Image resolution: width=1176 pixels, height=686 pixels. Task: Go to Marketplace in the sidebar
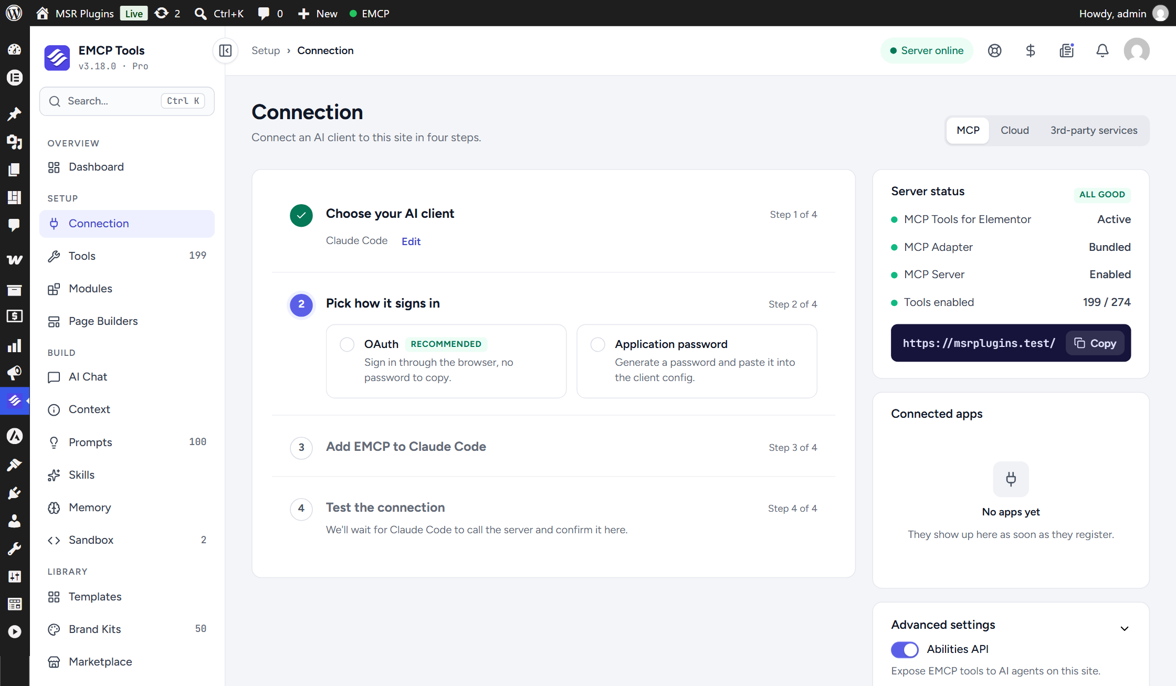[127, 662]
